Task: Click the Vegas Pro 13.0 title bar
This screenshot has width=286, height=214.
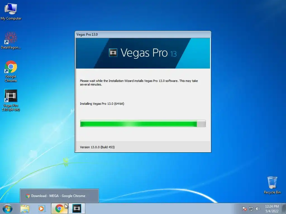Action: [143, 35]
